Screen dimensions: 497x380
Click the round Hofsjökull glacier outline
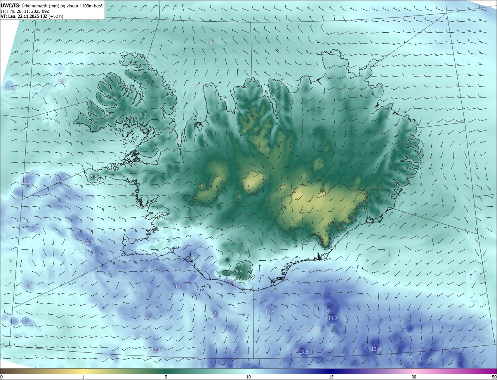[253, 183]
